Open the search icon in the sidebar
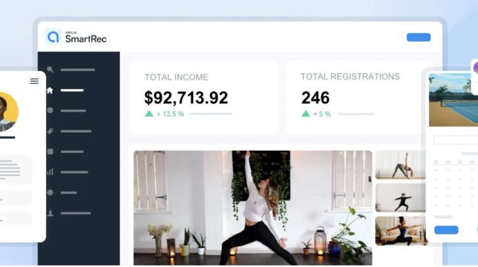Viewport: 478px width, 267px height. (50, 70)
